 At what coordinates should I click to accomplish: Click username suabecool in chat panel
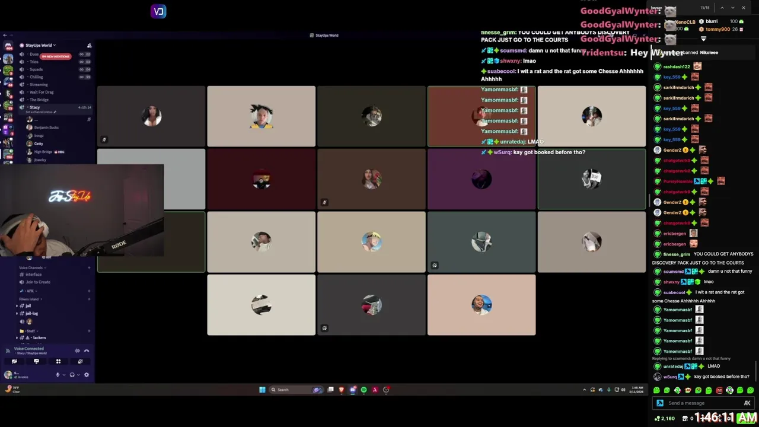tap(674, 292)
